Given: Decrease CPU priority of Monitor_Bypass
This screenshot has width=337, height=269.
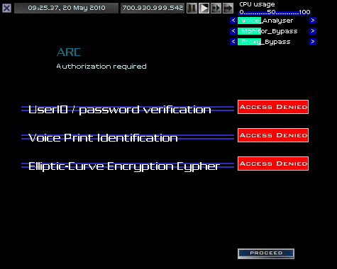Looking at the screenshot, I should (x=233, y=31).
